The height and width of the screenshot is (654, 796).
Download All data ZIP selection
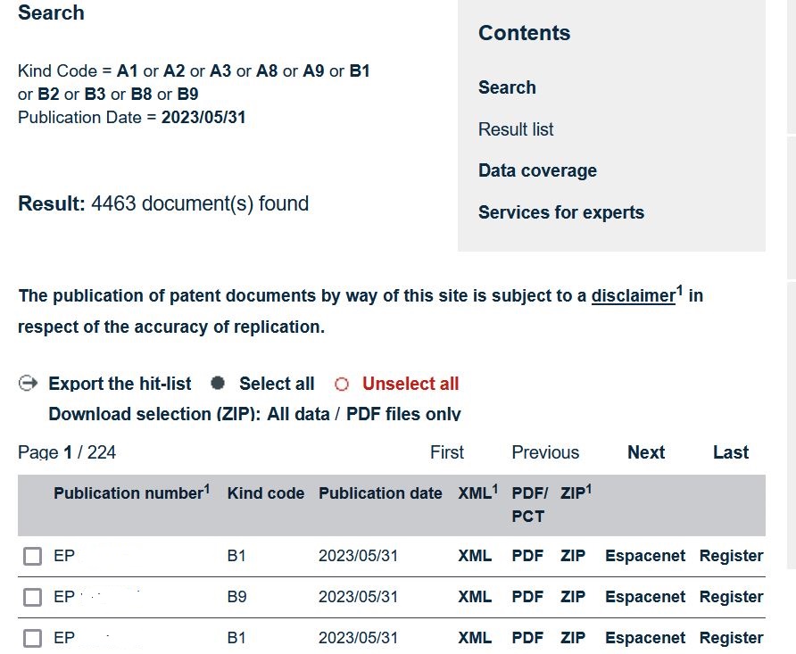click(298, 413)
